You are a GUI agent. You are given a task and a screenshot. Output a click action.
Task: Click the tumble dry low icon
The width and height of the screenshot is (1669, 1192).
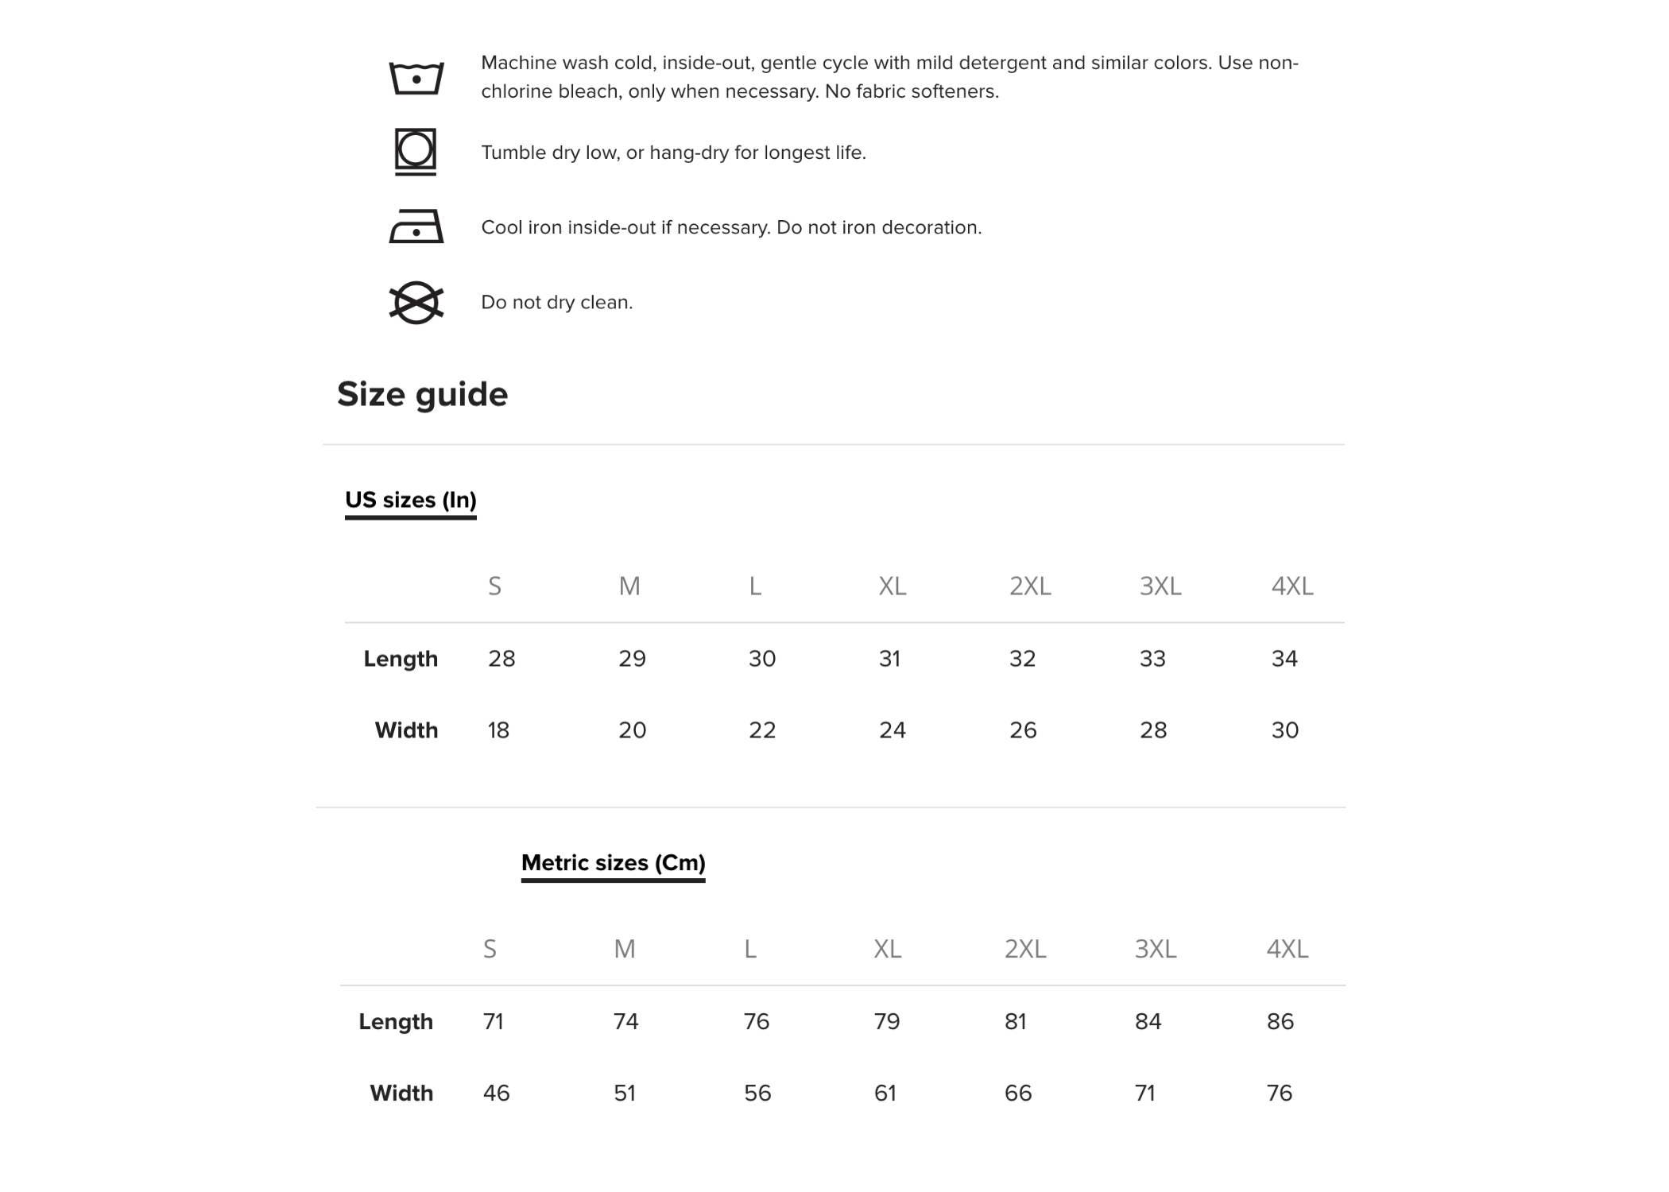[x=416, y=152]
